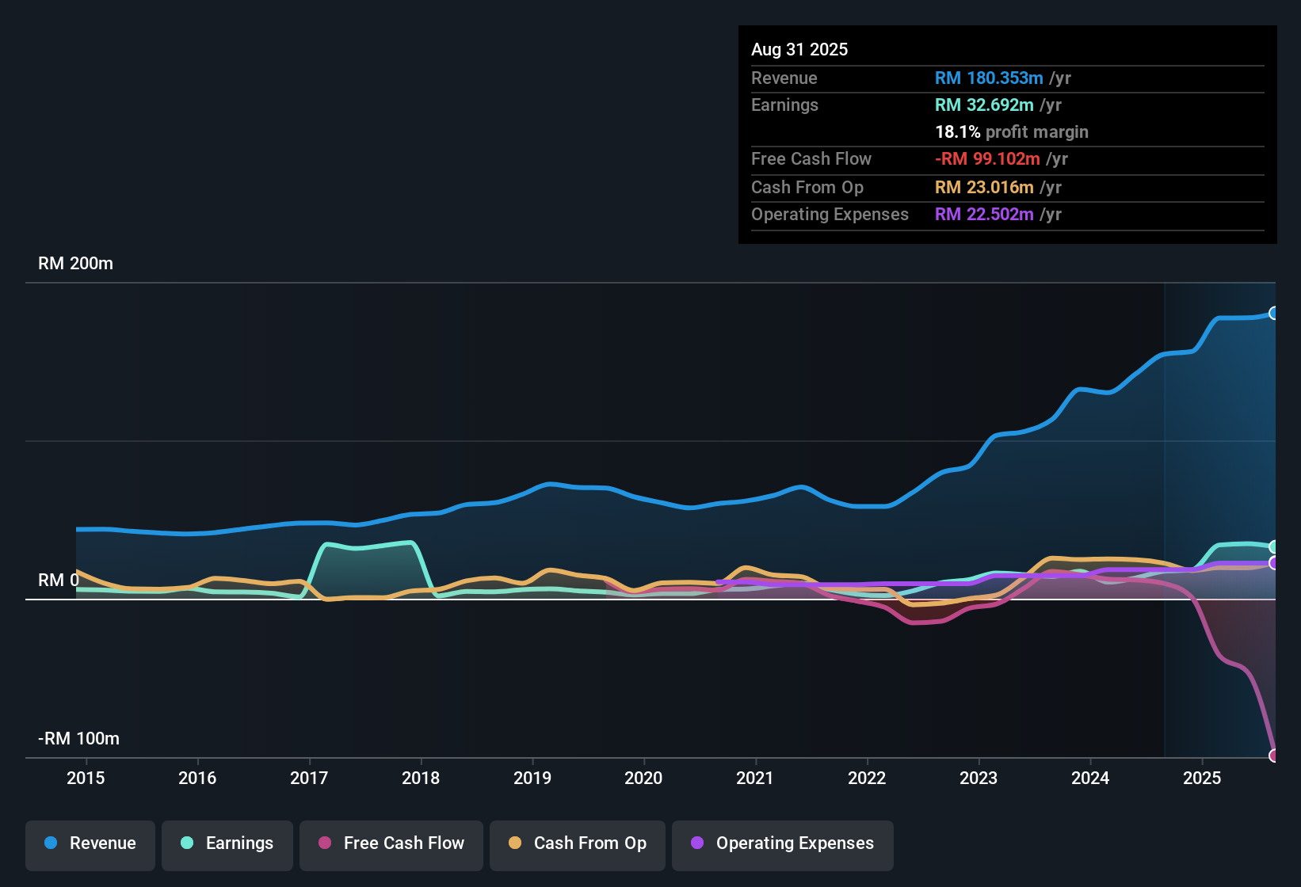1301x887 pixels.
Task: Click the teal Earnings legend dot
Action: (x=187, y=843)
